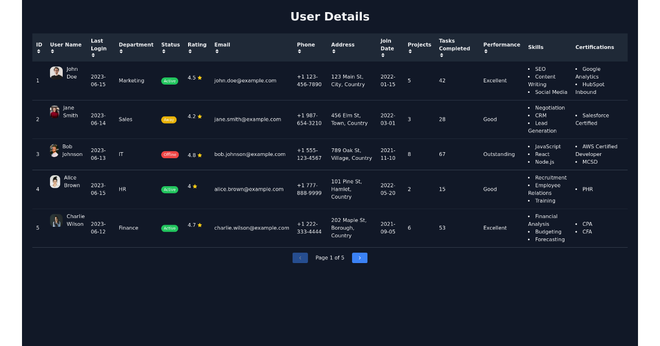660x346 pixels.
Task: Click the User Name sort arrows
Action: pyautogui.click(x=52, y=51)
